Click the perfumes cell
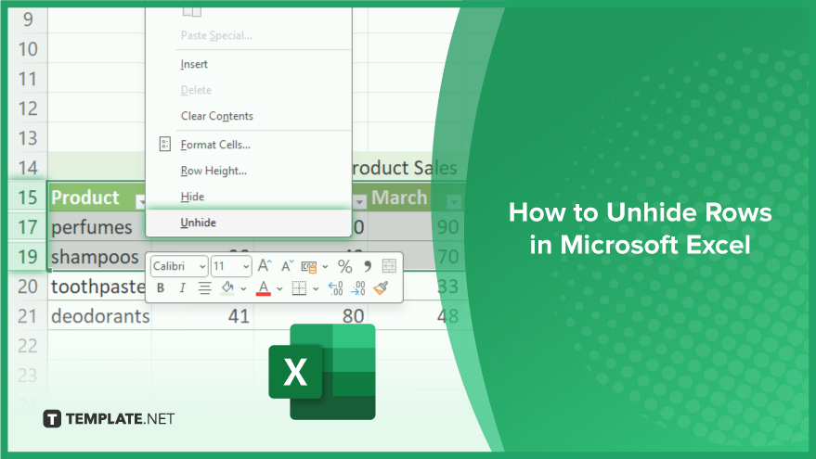 (97, 227)
